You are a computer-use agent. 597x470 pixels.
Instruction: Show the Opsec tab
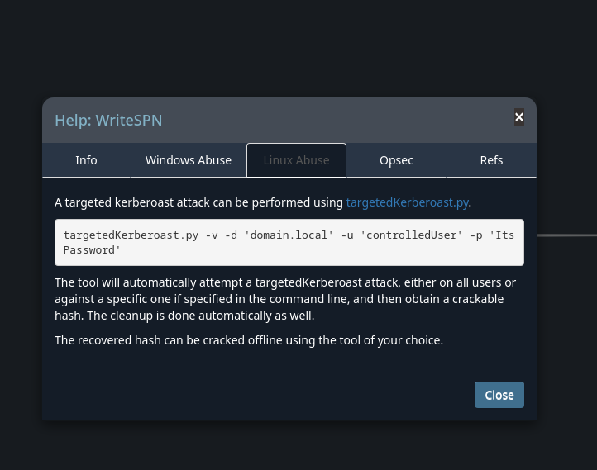396,160
